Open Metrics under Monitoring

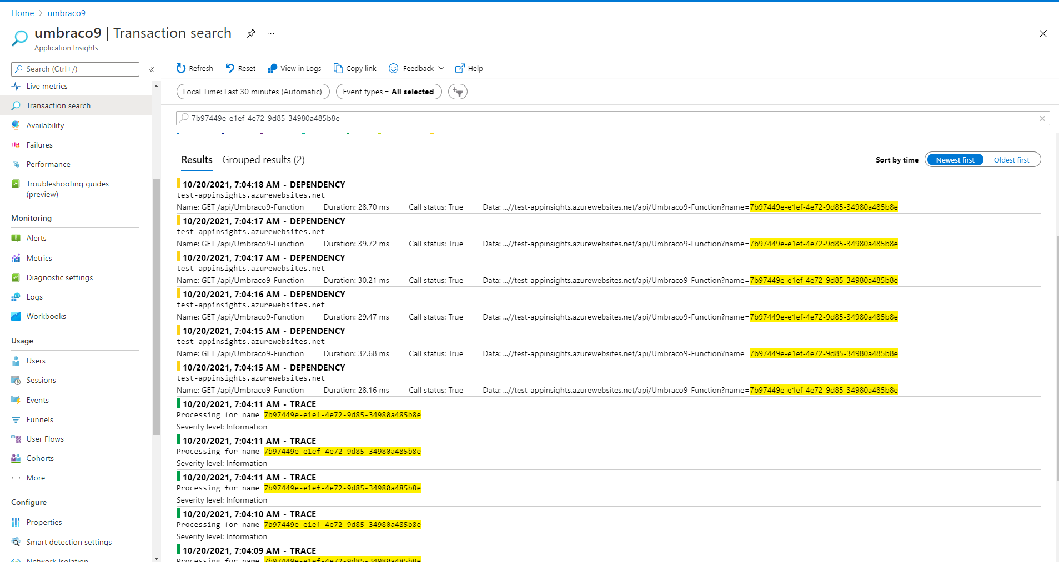point(39,258)
